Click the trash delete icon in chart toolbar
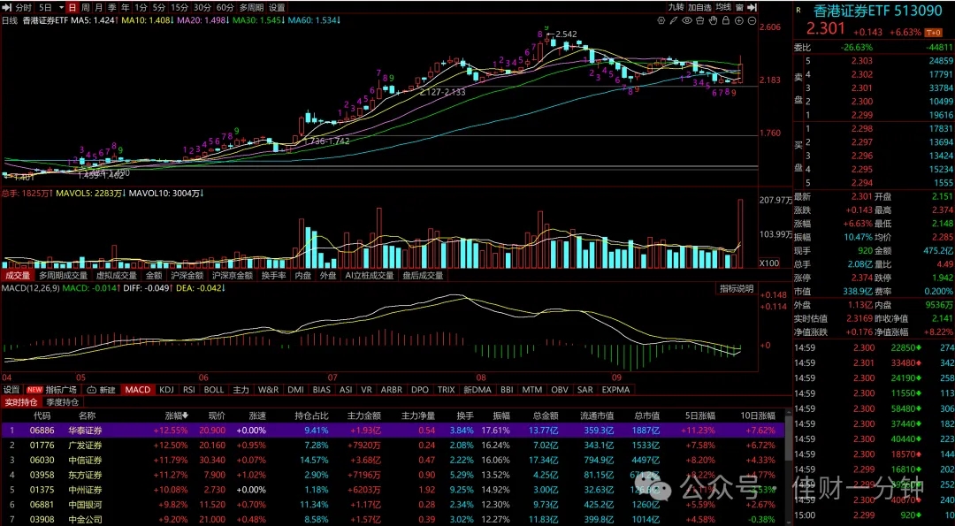Screen dimensions: 955x526 [700, 20]
